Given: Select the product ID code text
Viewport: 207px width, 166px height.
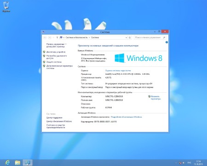Looking at the screenshot, I should click(x=105, y=122).
